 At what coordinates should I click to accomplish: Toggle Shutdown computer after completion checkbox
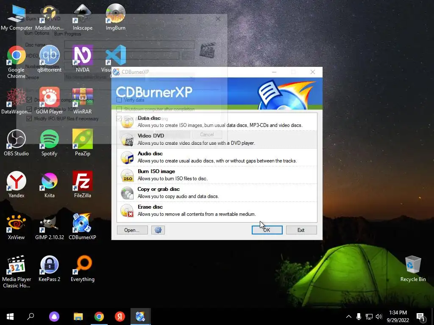[119, 109]
